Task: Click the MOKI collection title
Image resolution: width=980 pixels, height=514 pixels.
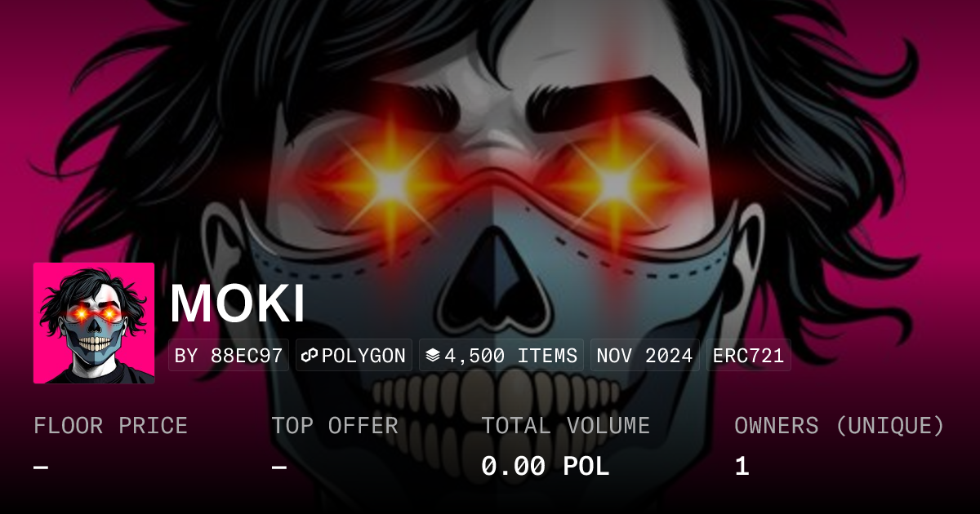Action: pyautogui.click(x=237, y=303)
